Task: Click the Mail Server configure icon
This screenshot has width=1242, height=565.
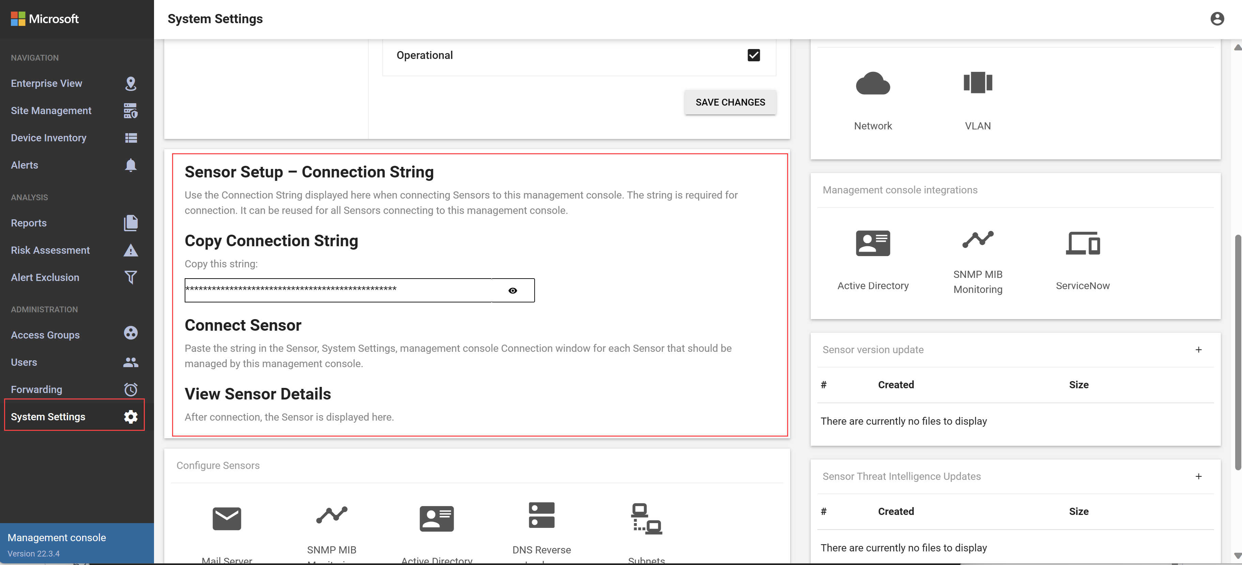Action: 226,518
